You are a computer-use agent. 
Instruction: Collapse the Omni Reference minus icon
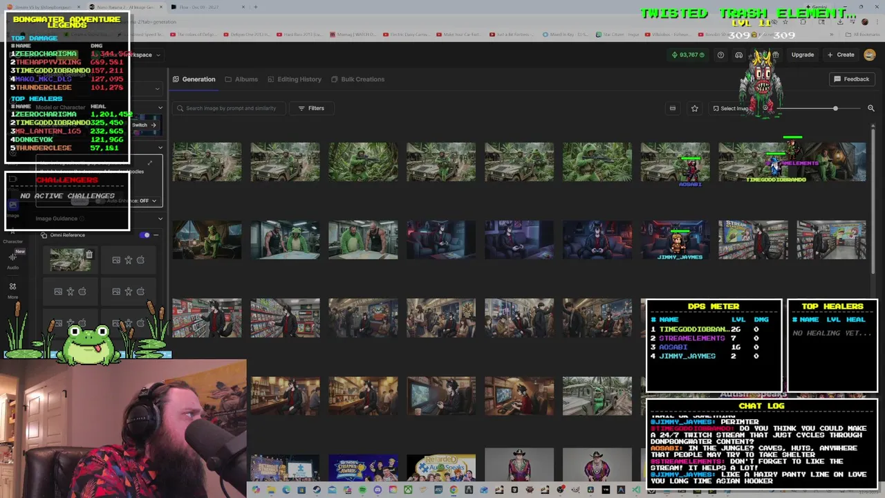click(x=156, y=235)
